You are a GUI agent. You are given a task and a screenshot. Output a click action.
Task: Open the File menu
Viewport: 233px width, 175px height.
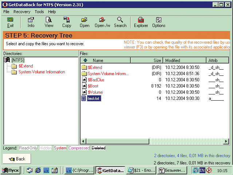[x=6, y=12]
